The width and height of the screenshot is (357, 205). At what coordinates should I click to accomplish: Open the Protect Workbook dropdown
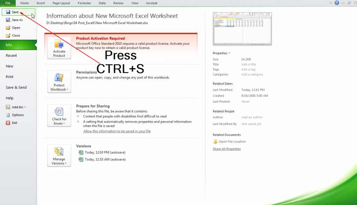click(59, 81)
